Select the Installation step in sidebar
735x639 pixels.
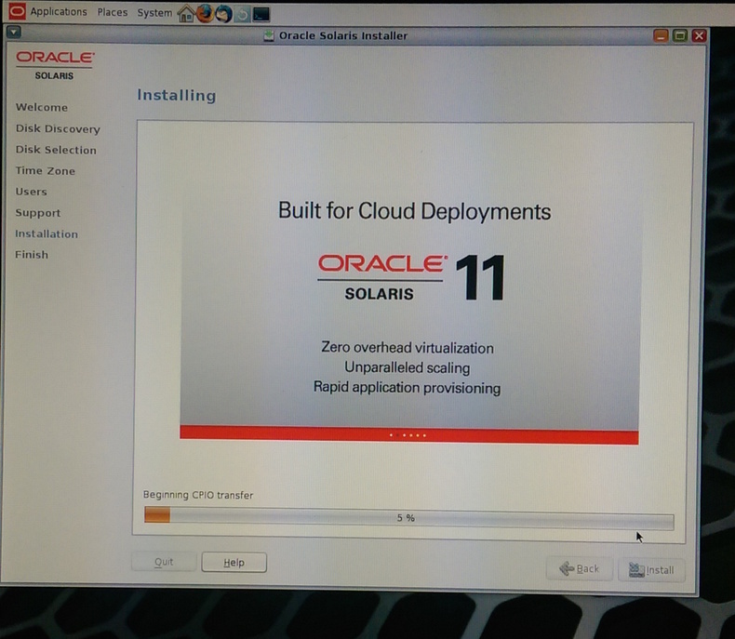click(x=47, y=233)
